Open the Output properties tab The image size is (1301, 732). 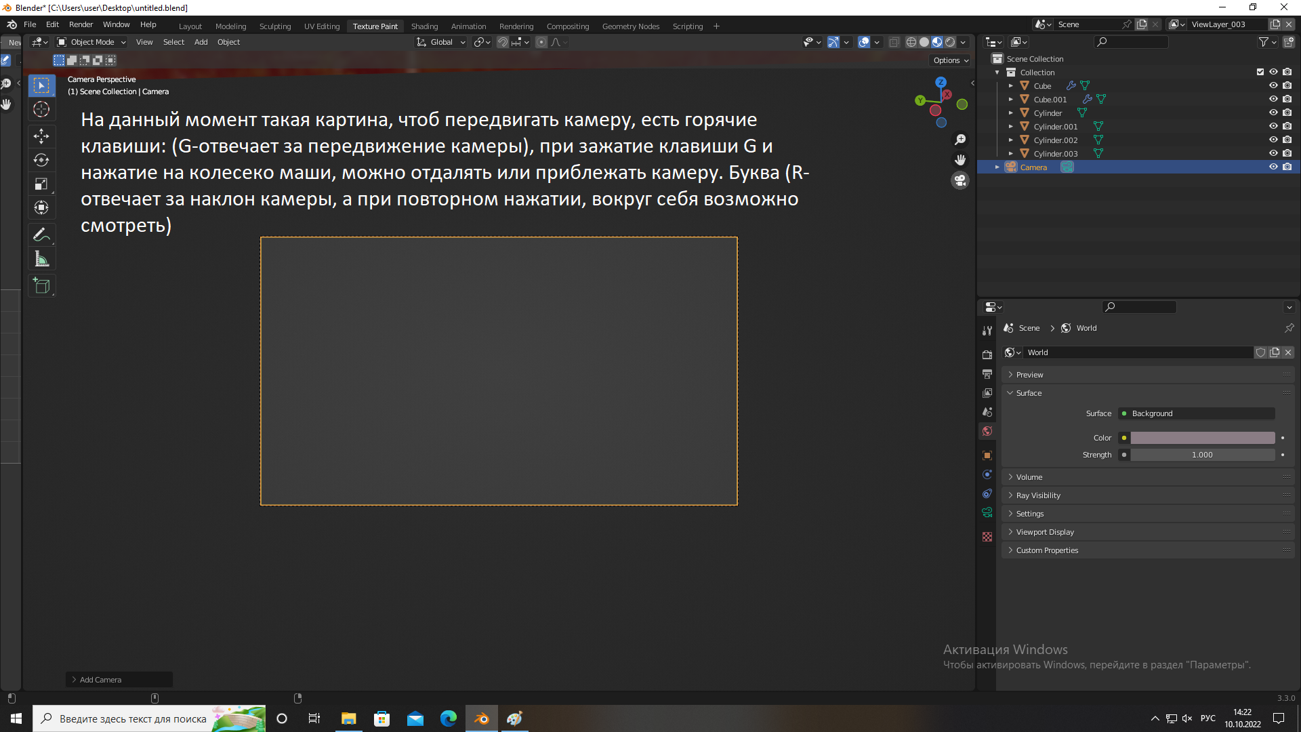pos(987,373)
